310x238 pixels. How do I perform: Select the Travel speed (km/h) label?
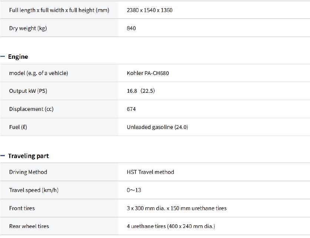point(34,190)
